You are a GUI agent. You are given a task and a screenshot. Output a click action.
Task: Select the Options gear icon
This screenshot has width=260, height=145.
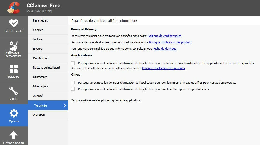pyautogui.click(x=14, y=113)
